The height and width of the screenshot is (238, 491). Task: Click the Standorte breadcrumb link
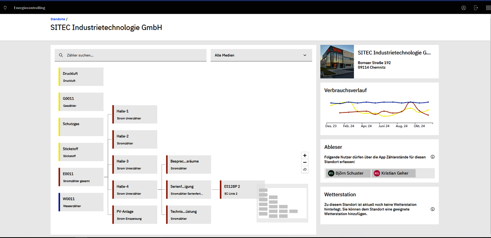(58, 19)
